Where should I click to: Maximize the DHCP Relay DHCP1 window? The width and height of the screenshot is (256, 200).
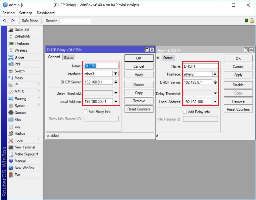246,50
